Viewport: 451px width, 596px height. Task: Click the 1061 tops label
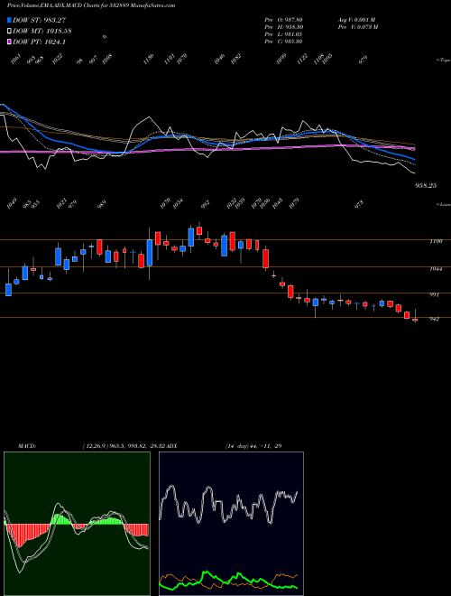click(x=15, y=59)
